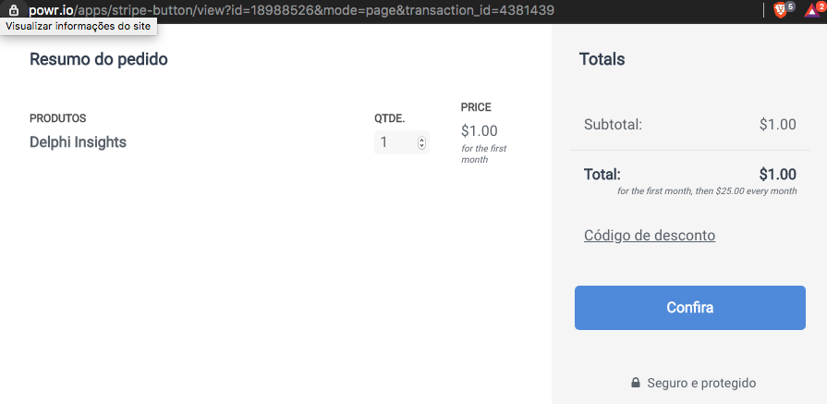Viewport: 827px width, 404px height.
Task: Click the blue Confira button
Action: point(690,308)
